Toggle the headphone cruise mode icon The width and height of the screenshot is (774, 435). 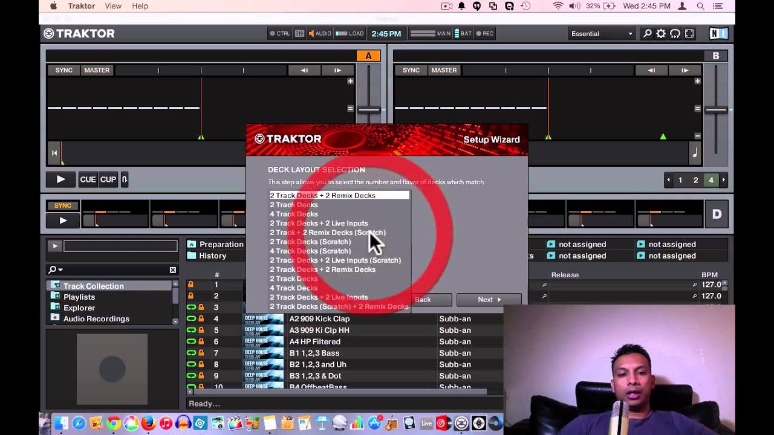click(x=675, y=34)
